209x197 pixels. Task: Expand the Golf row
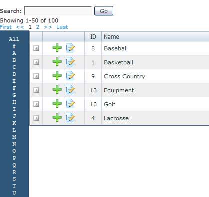(36, 104)
